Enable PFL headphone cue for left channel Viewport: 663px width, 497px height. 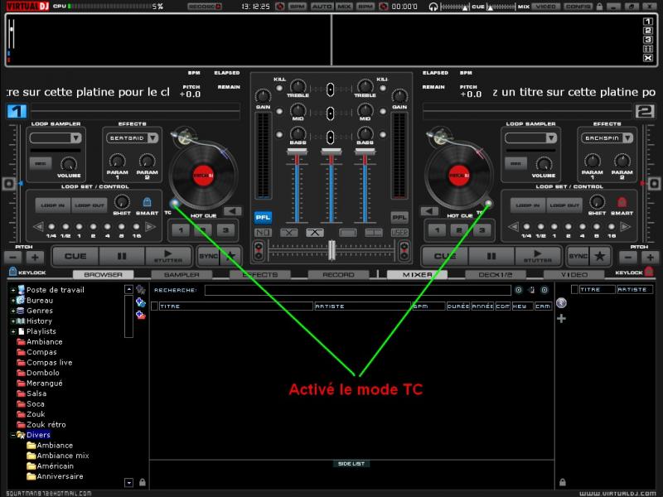[263, 217]
